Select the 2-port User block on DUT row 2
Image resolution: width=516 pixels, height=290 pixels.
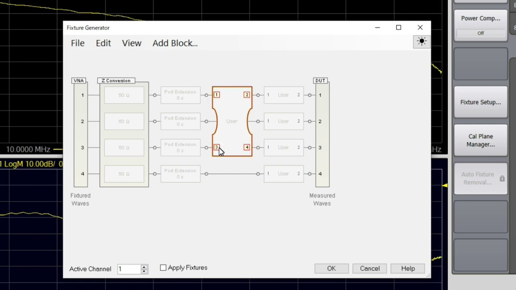(283, 121)
